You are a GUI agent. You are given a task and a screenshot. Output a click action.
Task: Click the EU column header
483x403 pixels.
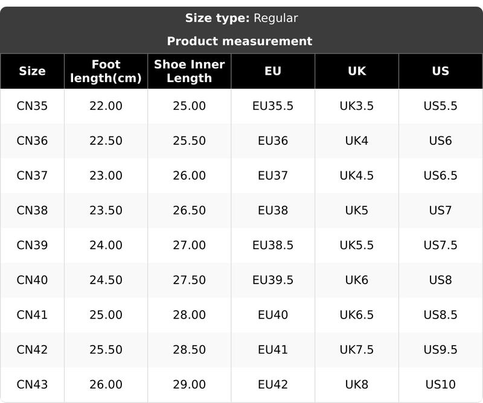tap(273, 71)
